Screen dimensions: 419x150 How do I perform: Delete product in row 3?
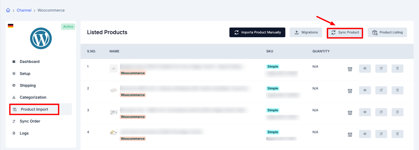pos(397,112)
